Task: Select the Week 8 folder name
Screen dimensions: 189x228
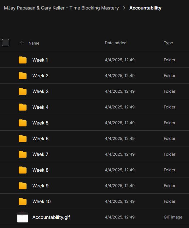Action: coord(40,170)
